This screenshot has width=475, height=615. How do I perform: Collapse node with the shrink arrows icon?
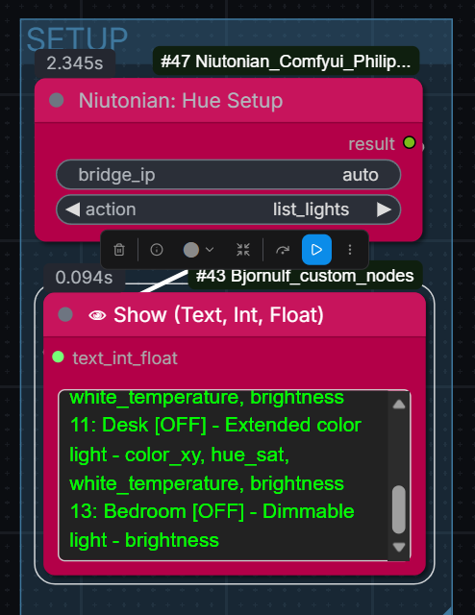coord(243,250)
